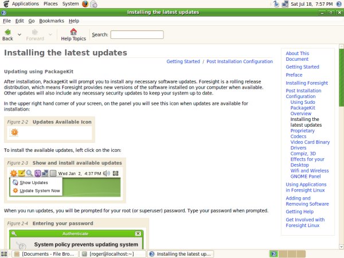Open the Using Sudo sidebar link
Image resolution: width=344 pixels, height=258 pixels.
303,102
